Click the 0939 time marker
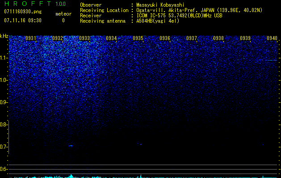Image resolution: width=281 pixels, height=178 pixels. click(245, 38)
